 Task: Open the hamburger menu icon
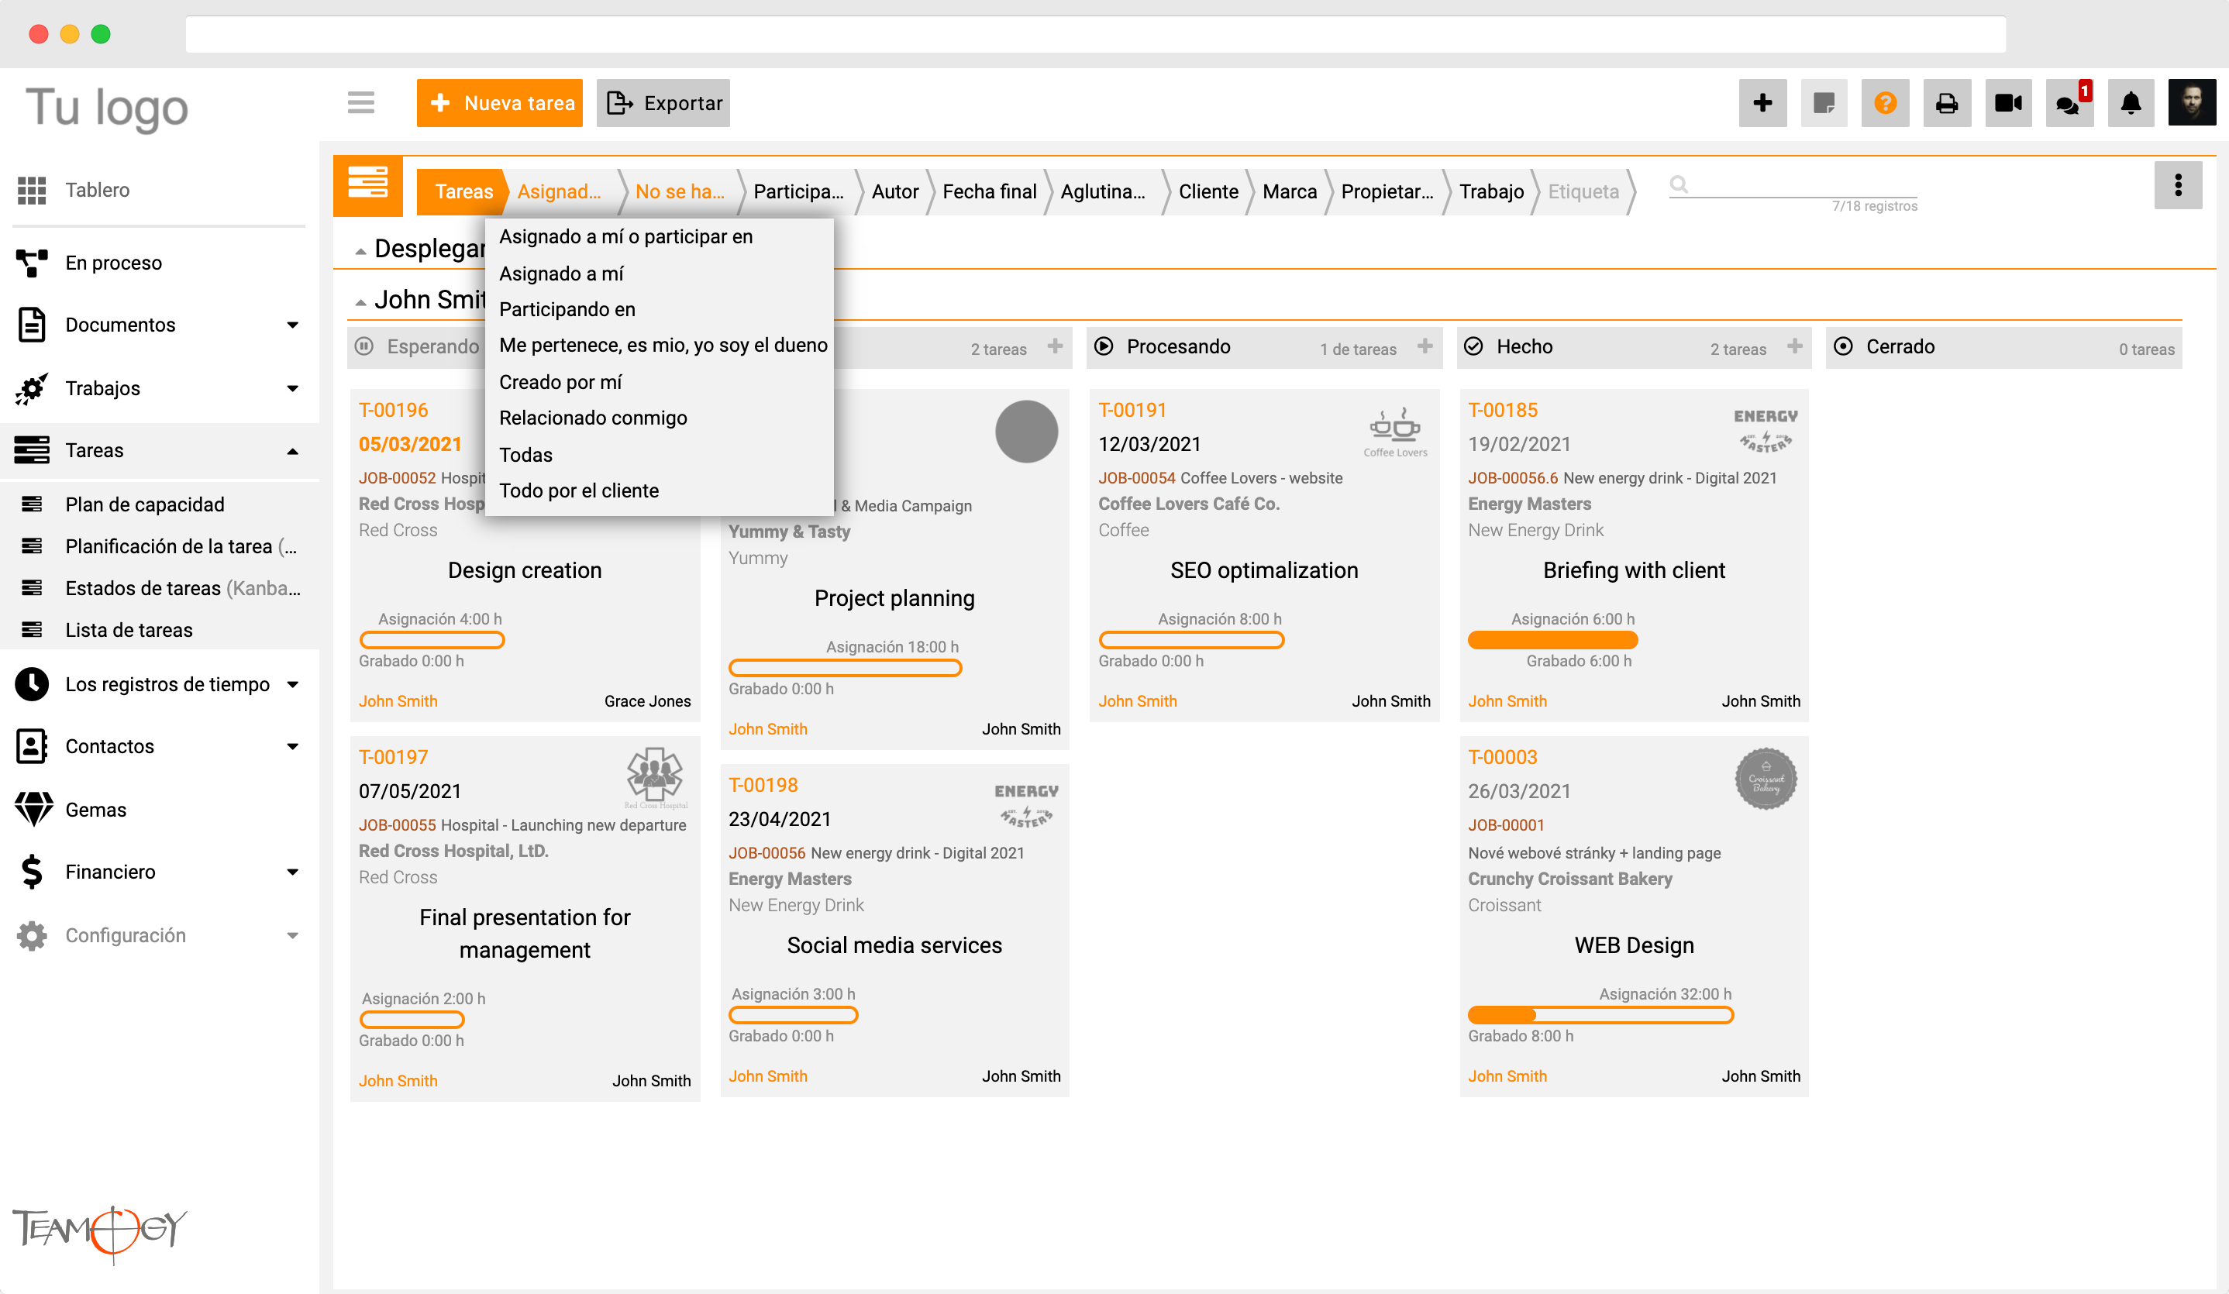(361, 102)
